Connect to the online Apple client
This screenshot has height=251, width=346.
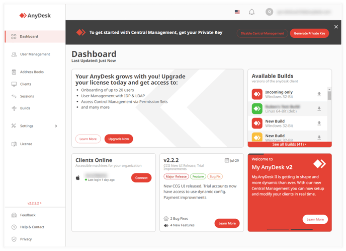[x=141, y=178]
